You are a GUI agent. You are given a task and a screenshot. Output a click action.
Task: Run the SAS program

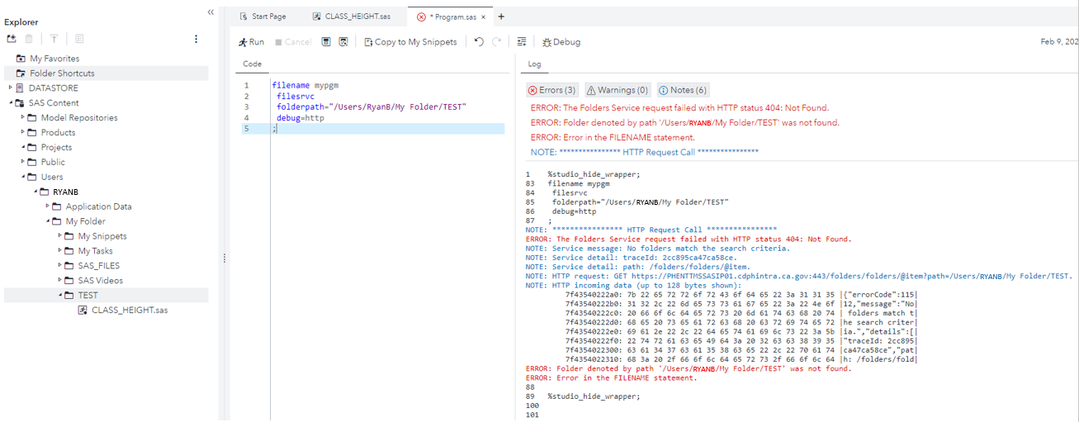[251, 42]
